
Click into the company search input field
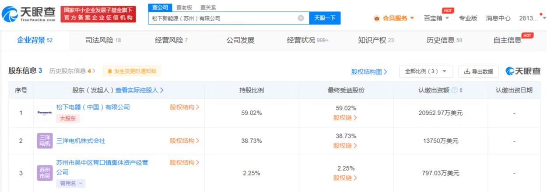223,18
